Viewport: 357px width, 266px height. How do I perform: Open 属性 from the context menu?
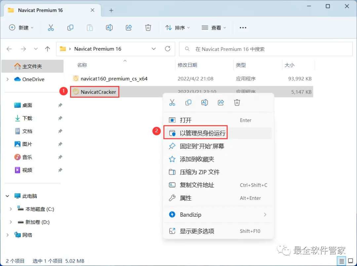[218, 198]
